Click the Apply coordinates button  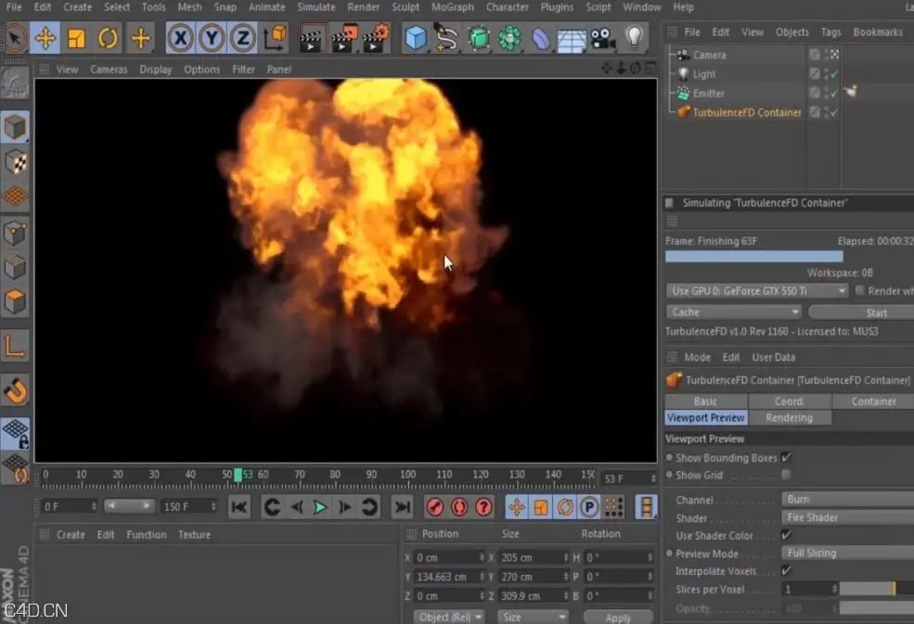tap(618, 617)
